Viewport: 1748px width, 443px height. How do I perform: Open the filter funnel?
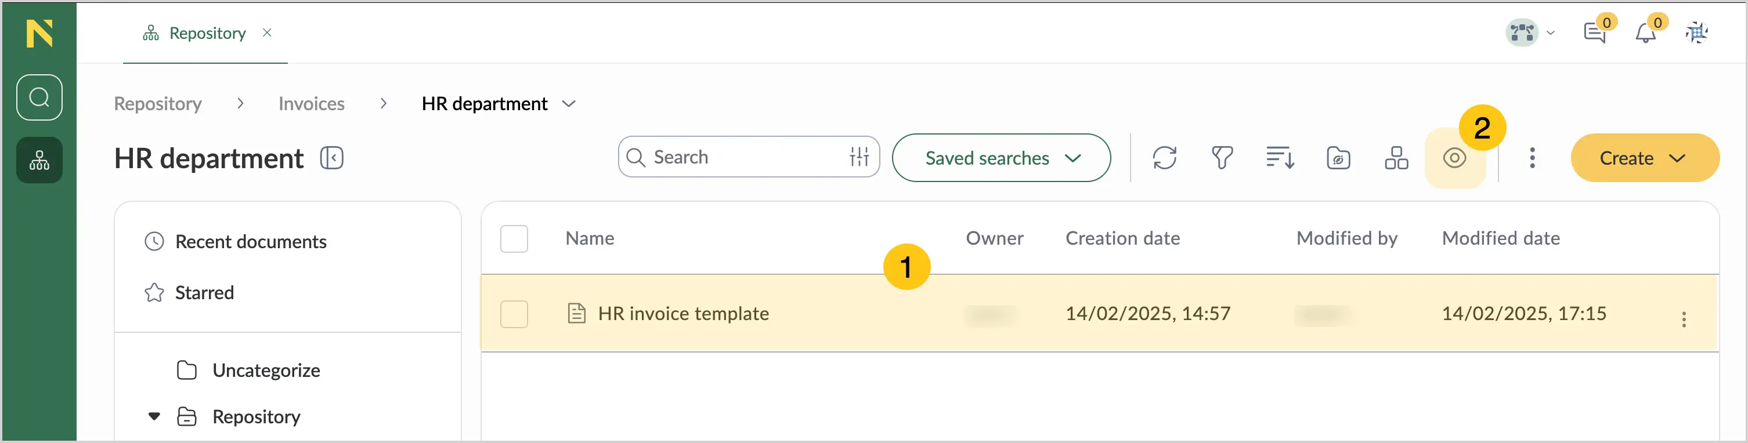pyautogui.click(x=1222, y=158)
